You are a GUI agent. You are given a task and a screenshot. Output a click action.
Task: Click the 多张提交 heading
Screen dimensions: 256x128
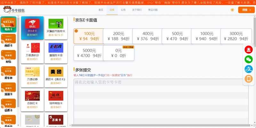point(83,70)
